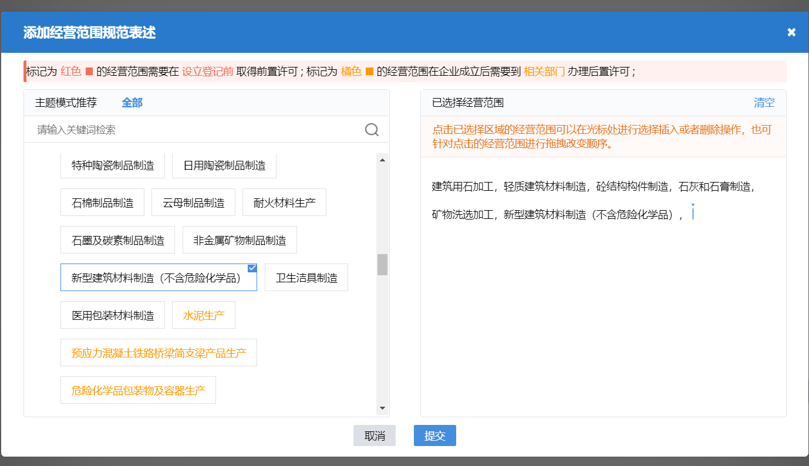Click the 取消 cancel button

(x=374, y=435)
